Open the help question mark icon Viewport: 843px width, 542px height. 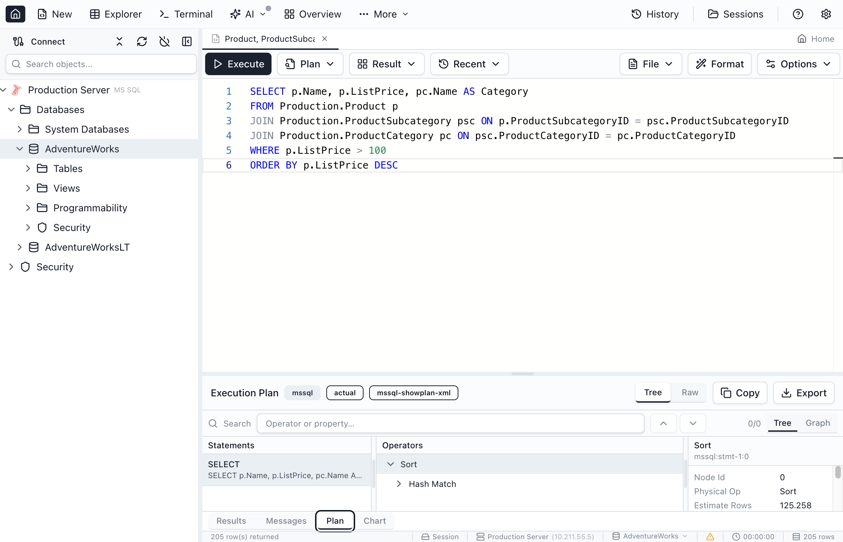coord(798,14)
